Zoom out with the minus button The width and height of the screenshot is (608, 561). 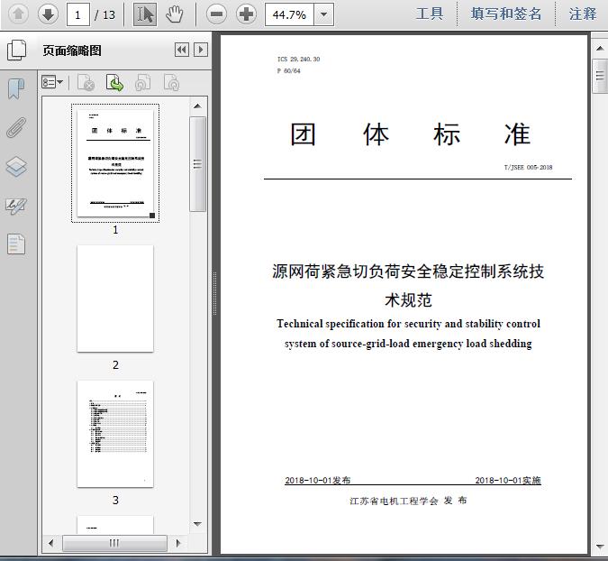(x=215, y=14)
